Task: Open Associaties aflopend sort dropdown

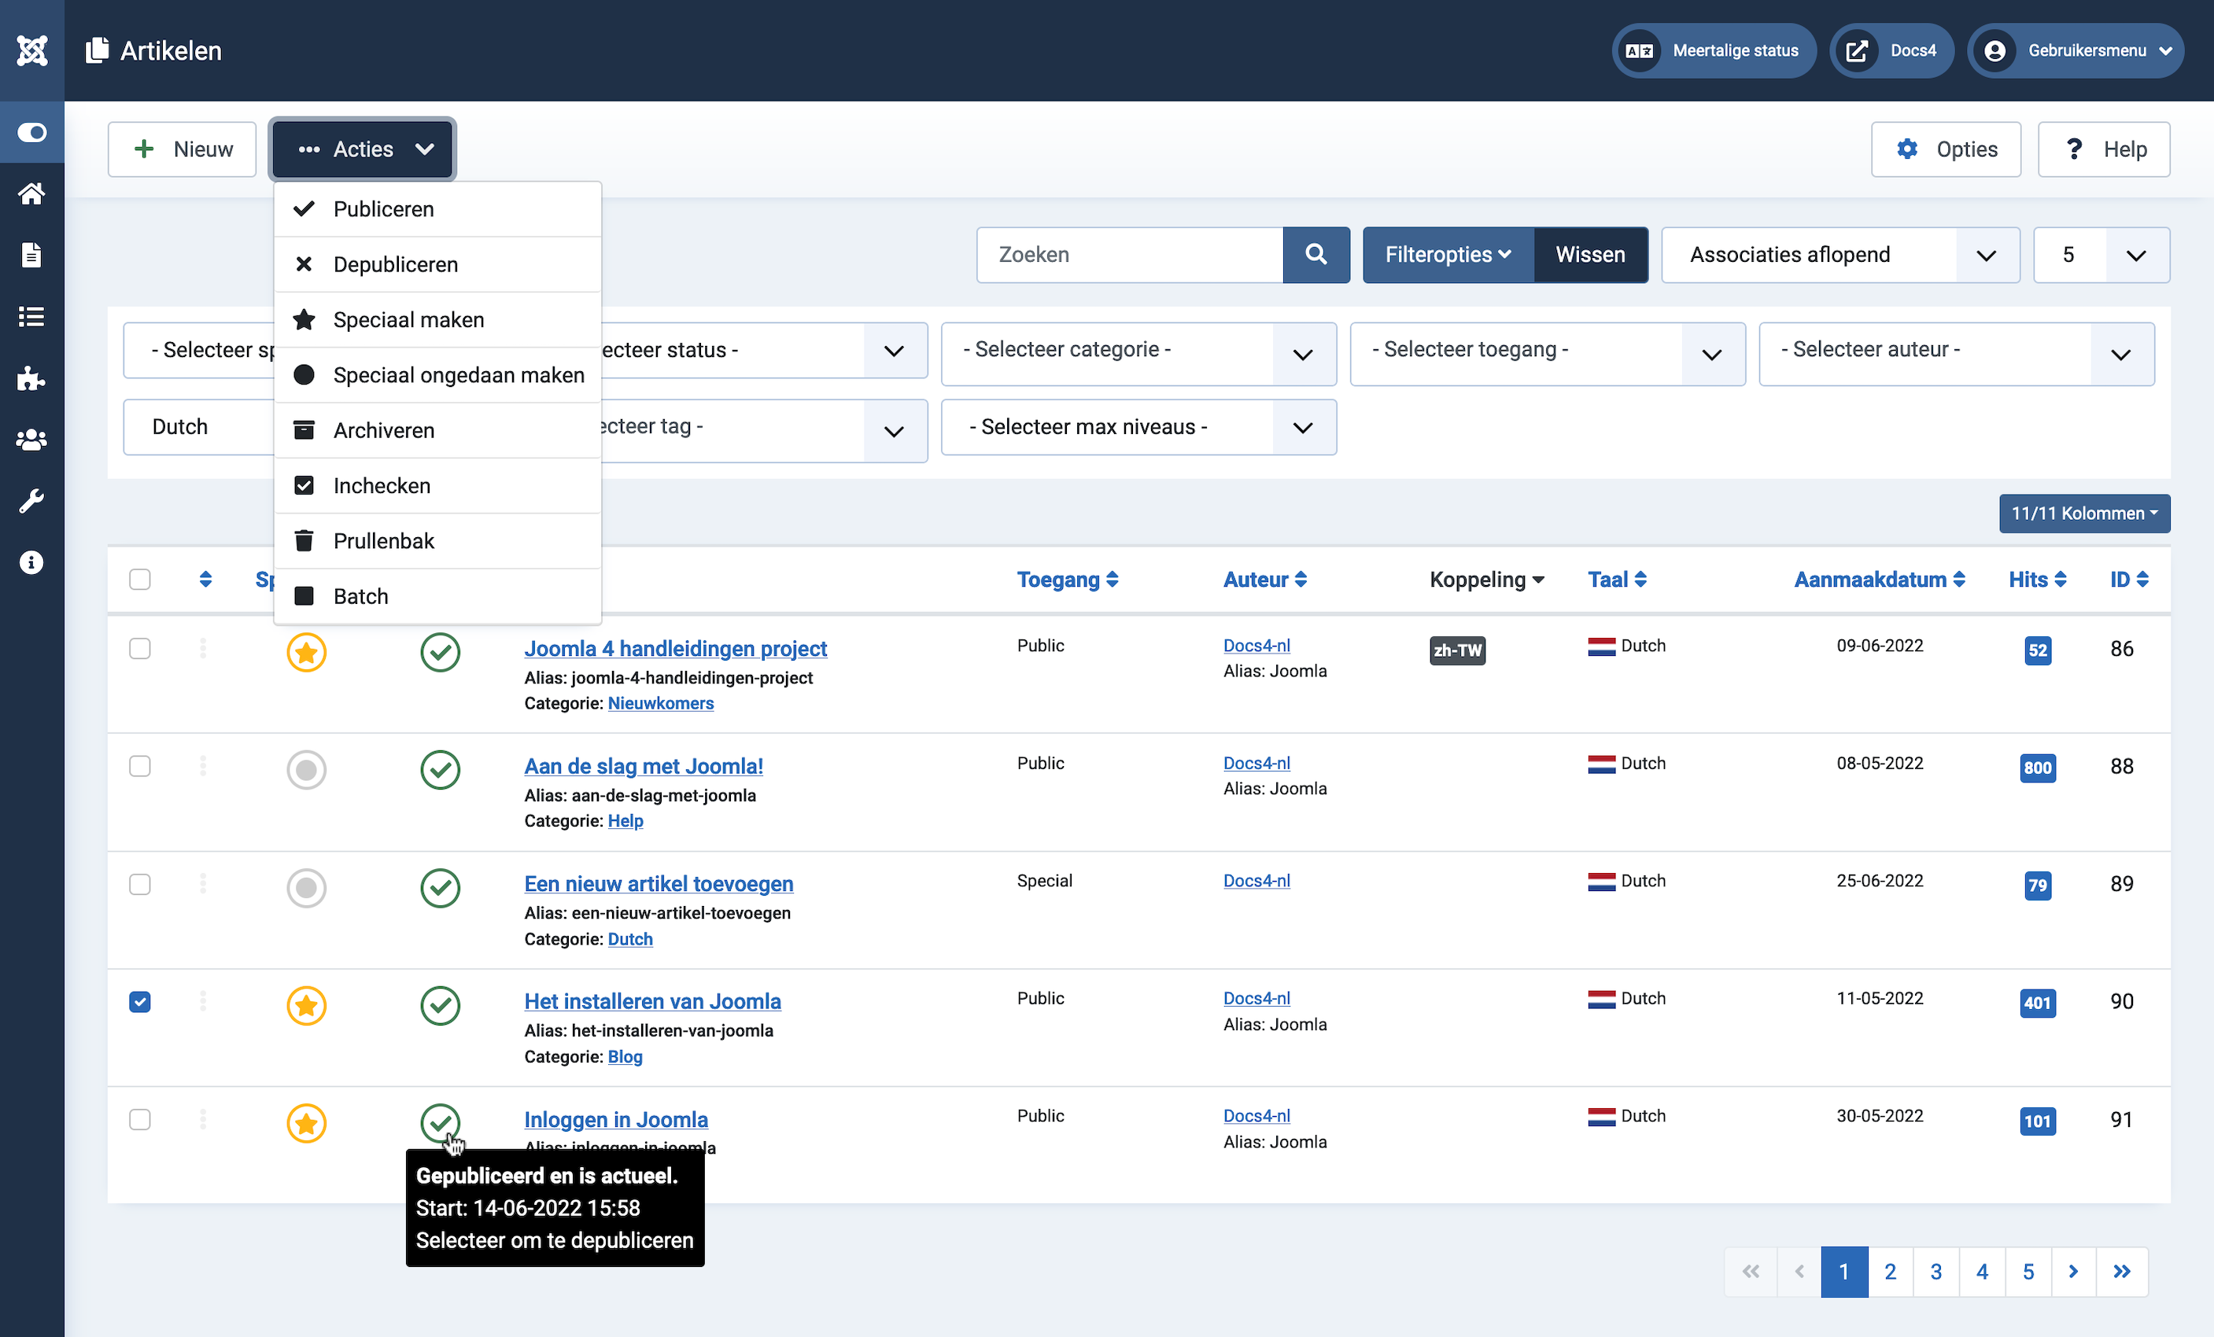Action: 1840,254
